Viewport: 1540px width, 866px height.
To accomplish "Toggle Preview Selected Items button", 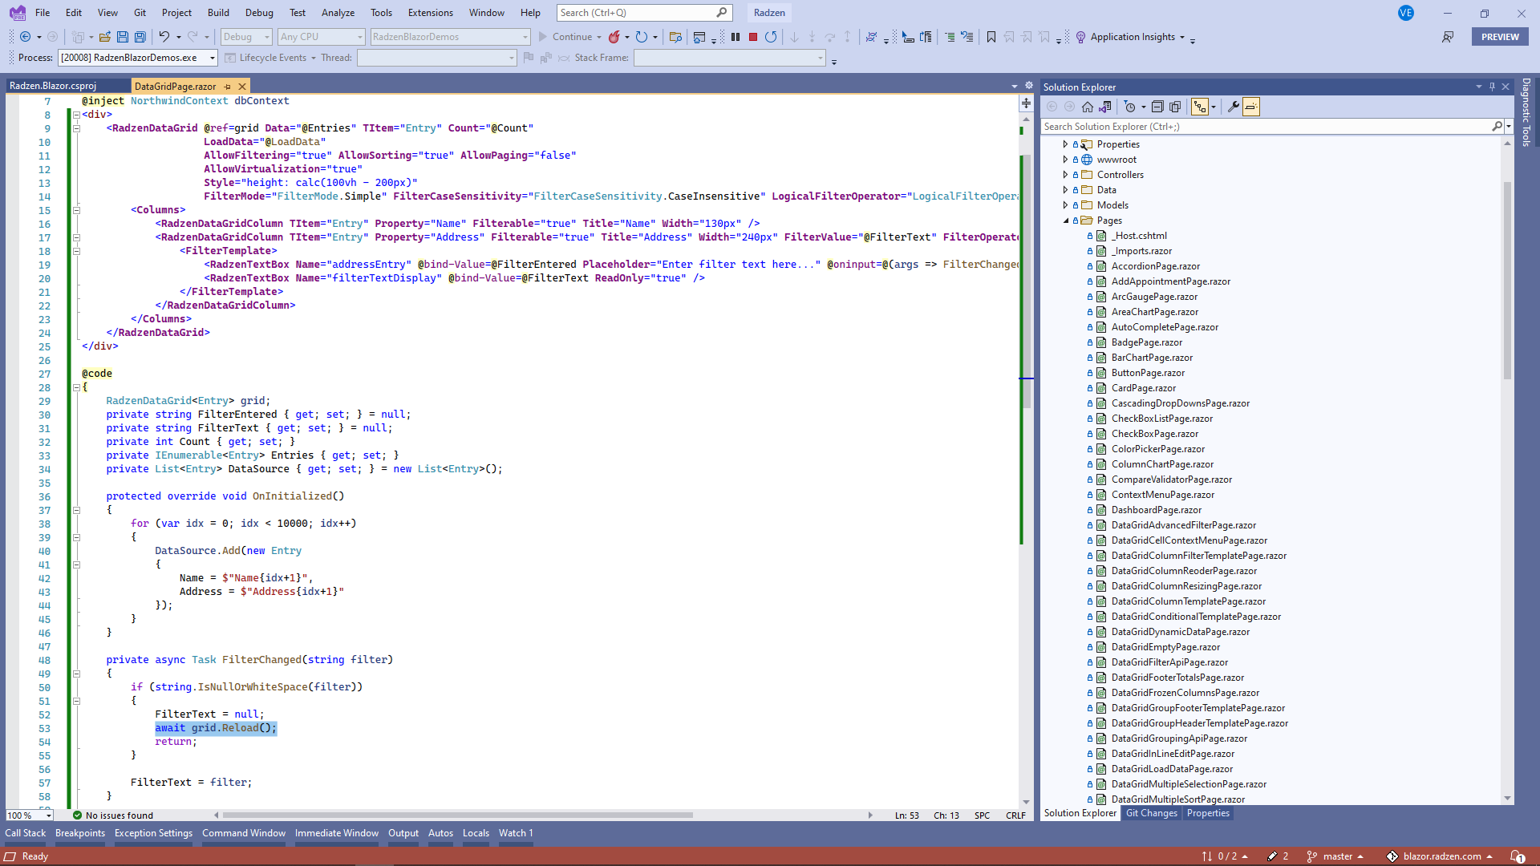I will coord(1251,107).
